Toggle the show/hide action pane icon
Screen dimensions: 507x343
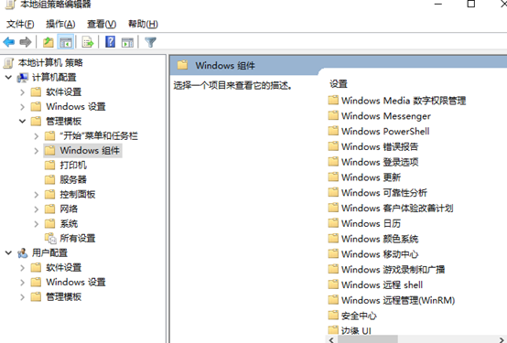(127, 42)
